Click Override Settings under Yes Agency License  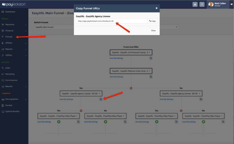coord(66,99)
